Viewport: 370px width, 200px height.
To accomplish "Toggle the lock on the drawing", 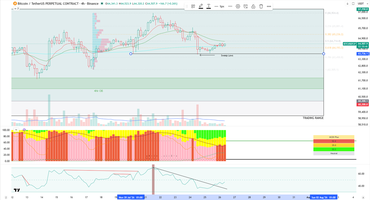I will pyautogui.click(x=253, y=6).
